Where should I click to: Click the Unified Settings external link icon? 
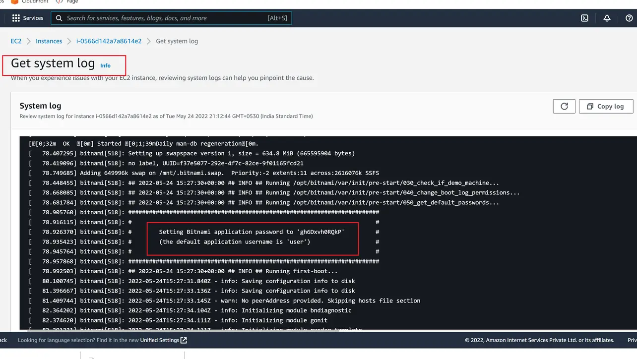(184, 340)
